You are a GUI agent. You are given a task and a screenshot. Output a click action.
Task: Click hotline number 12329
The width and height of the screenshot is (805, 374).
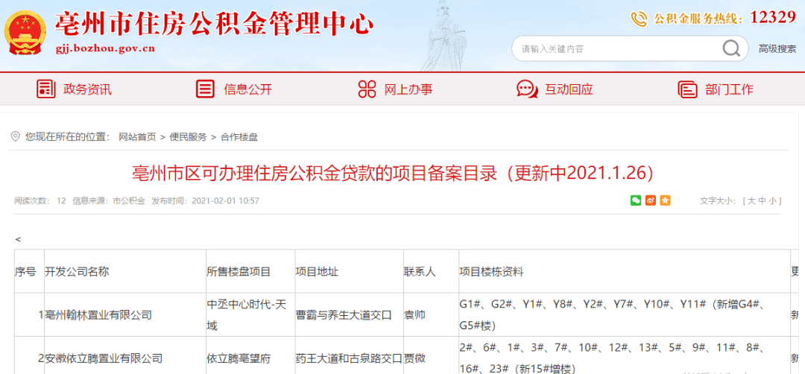tap(773, 18)
